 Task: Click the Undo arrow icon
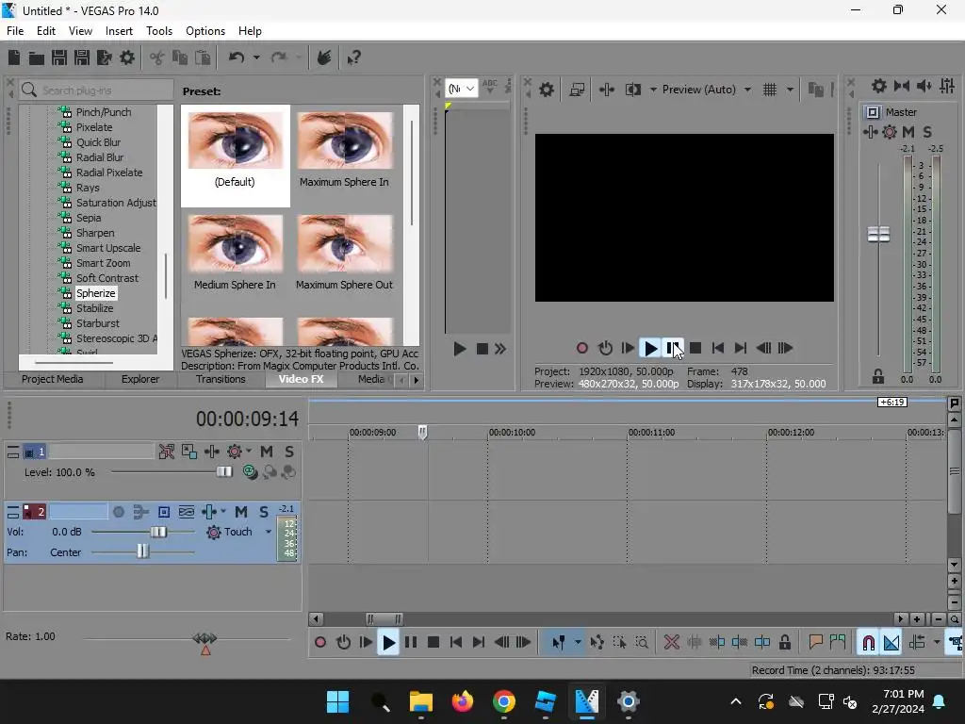(237, 58)
